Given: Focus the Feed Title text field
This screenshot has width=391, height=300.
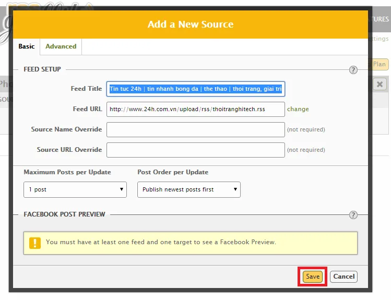Looking at the screenshot, I should pos(195,89).
